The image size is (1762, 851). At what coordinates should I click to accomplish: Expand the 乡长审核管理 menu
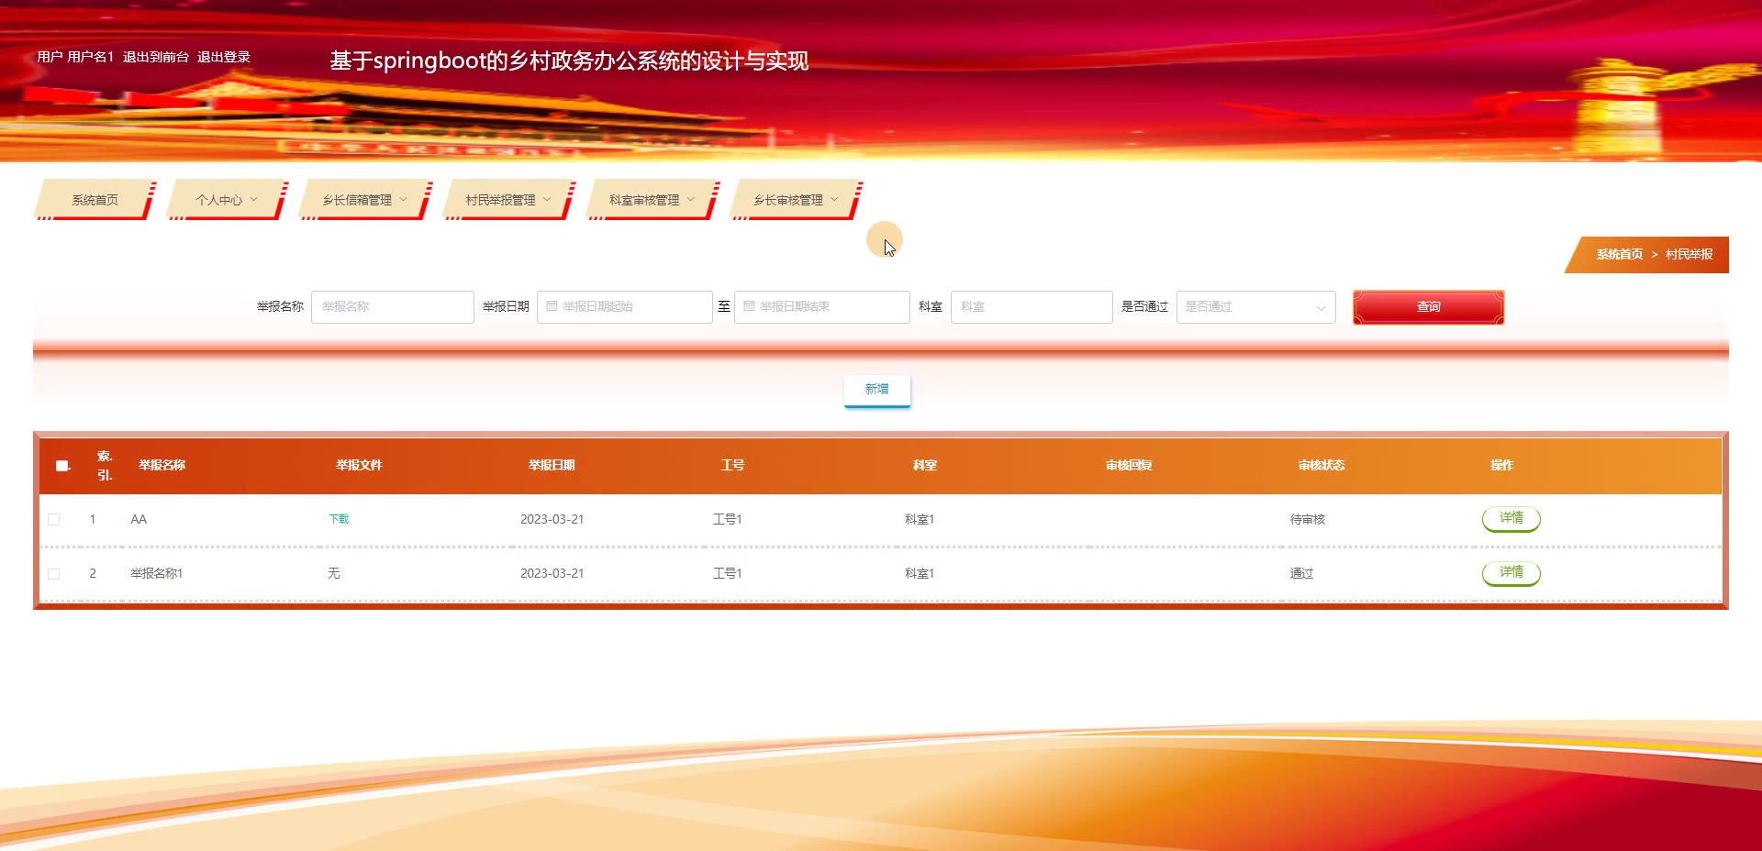pyautogui.click(x=796, y=200)
